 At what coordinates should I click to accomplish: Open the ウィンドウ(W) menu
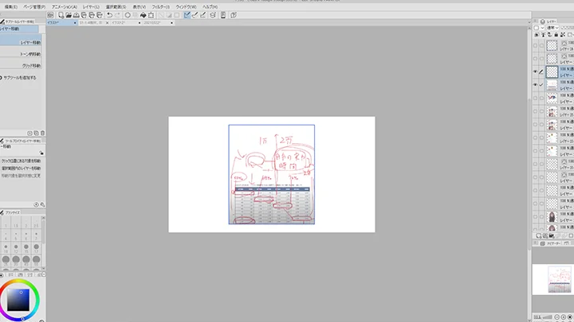[x=186, y=7]
